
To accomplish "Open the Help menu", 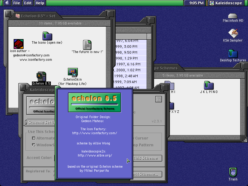I will point(40,3).
